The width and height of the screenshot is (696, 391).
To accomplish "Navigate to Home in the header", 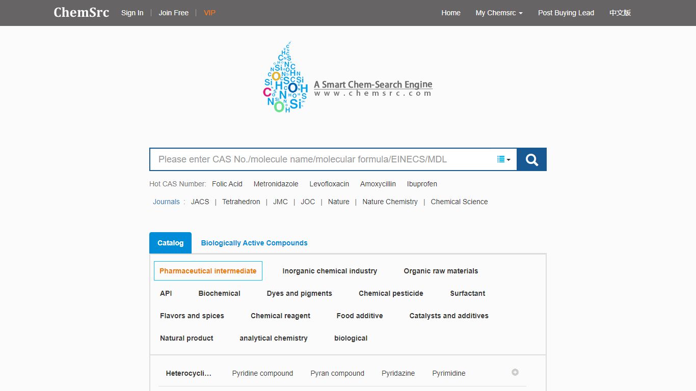I will (451, 13).
